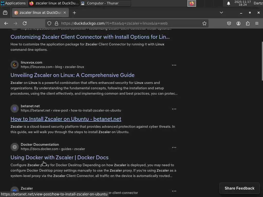
Task: Open more options for linuxvox.com result
Action: coord(174,65)
